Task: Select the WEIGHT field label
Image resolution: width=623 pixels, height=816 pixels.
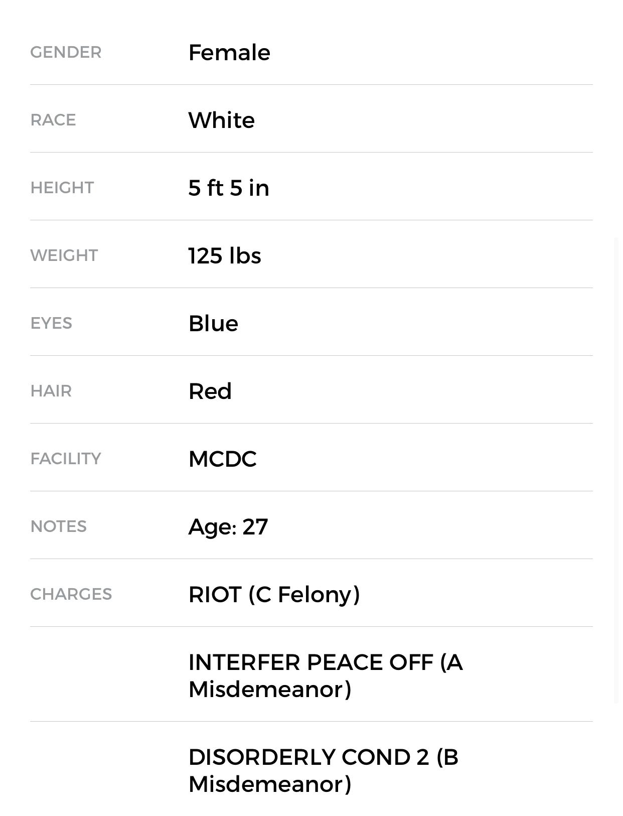Action: pyautogui.click(x=64, y=256)
